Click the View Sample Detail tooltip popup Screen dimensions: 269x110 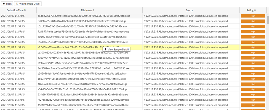pyautogui.click(x=116, y=49)
